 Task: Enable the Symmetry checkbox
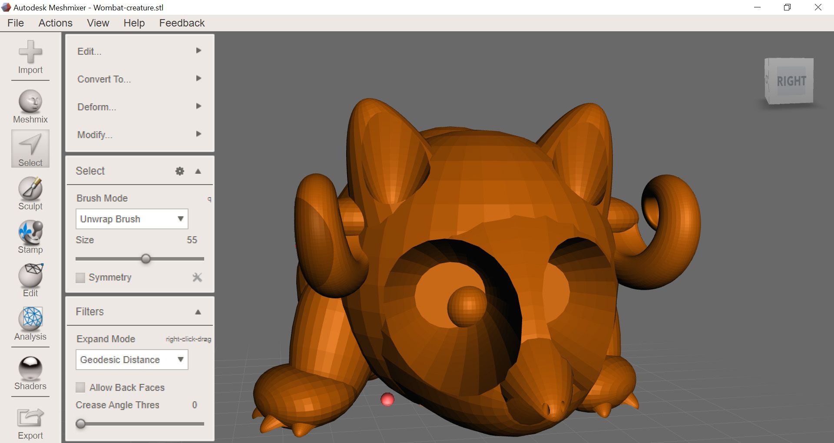80,278
